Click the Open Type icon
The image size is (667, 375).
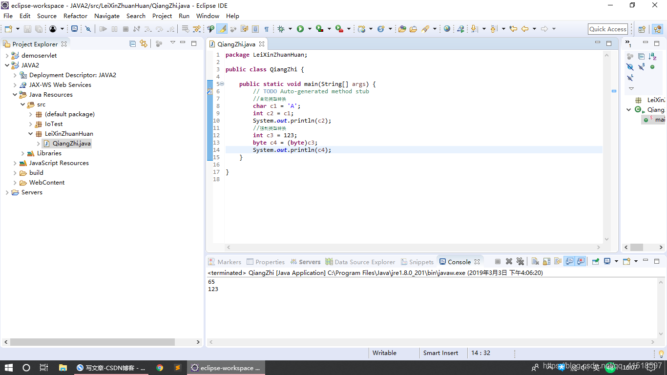coord(402,29)
